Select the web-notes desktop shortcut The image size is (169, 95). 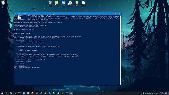(70, 3)
